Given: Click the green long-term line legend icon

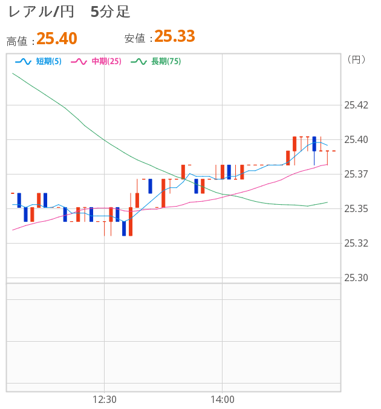Looking at the screenshot, I should point(138,62).
